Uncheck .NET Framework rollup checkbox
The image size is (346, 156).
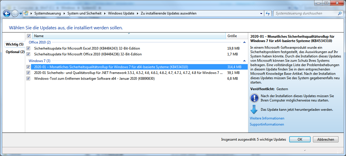coord(28,72)
